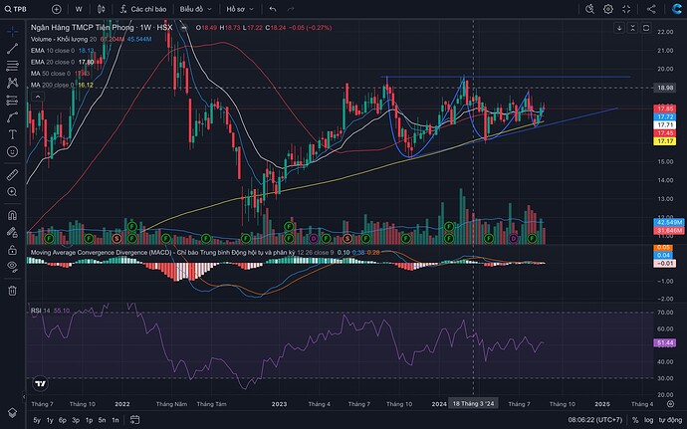Click the 42.549M volume label
This screenshot has width=687, height=429.
[x=669, y=222]
